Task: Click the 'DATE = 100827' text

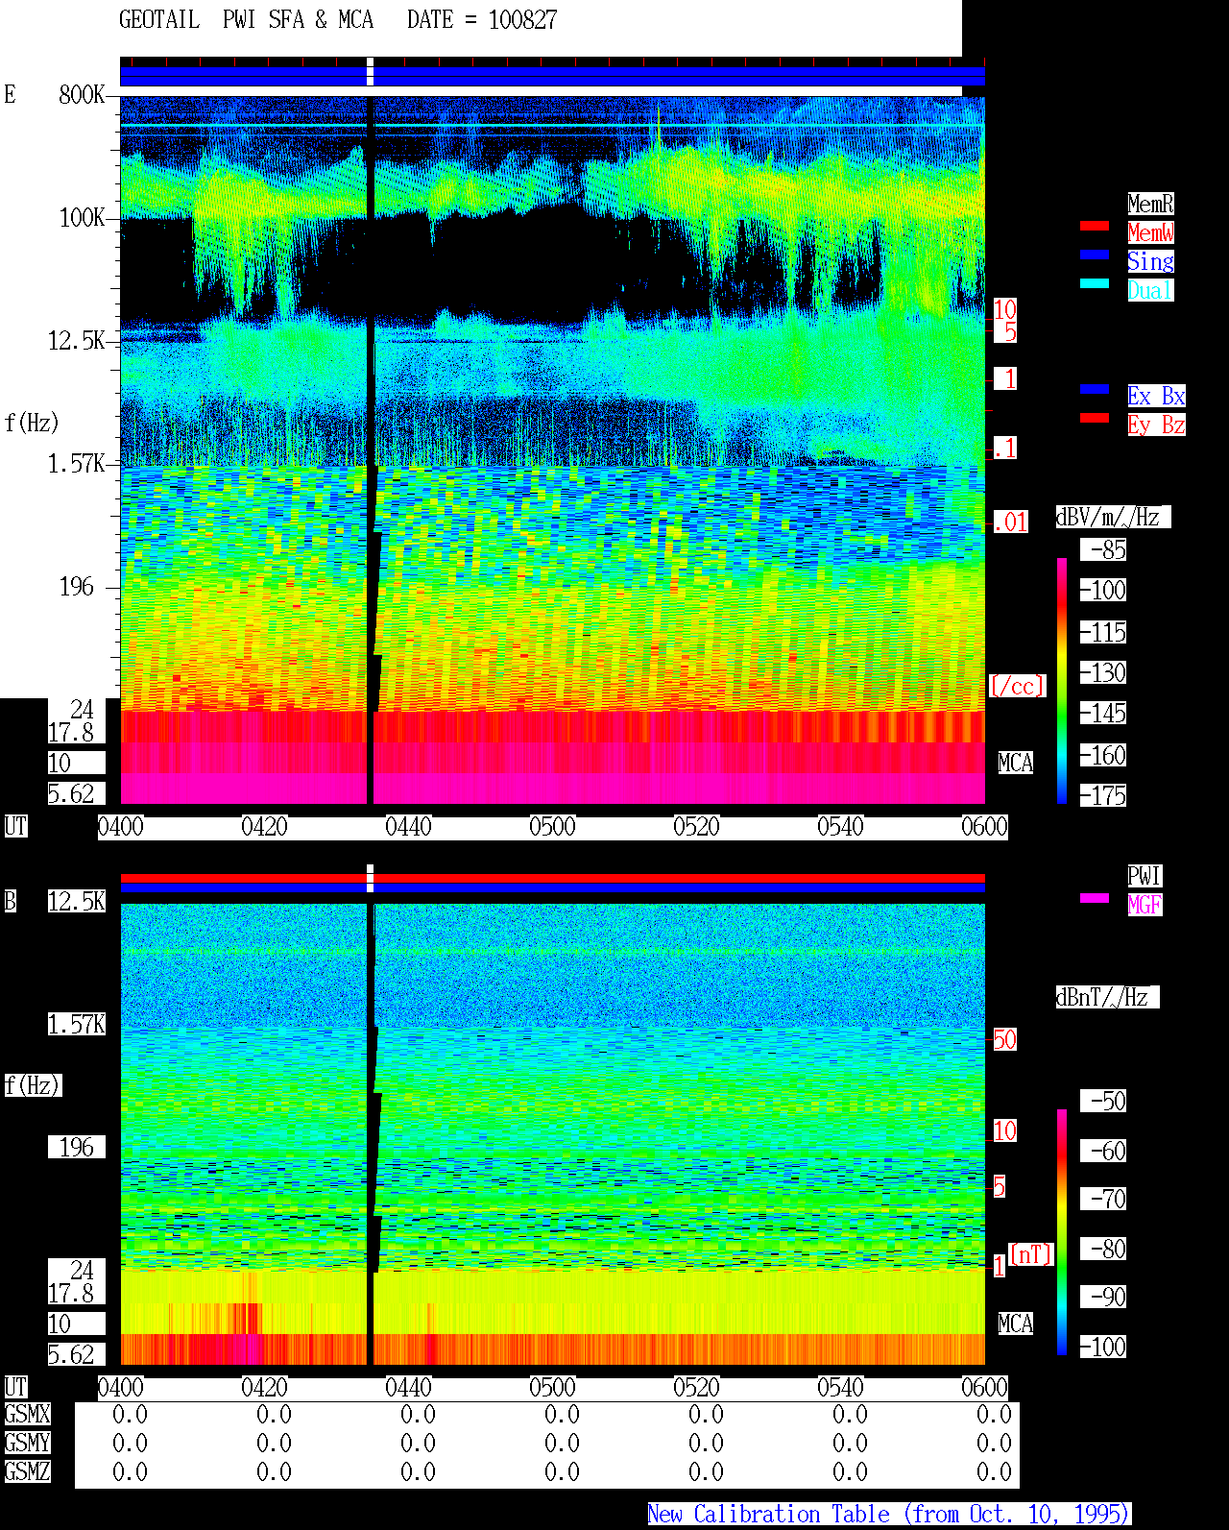Action: 482,20
